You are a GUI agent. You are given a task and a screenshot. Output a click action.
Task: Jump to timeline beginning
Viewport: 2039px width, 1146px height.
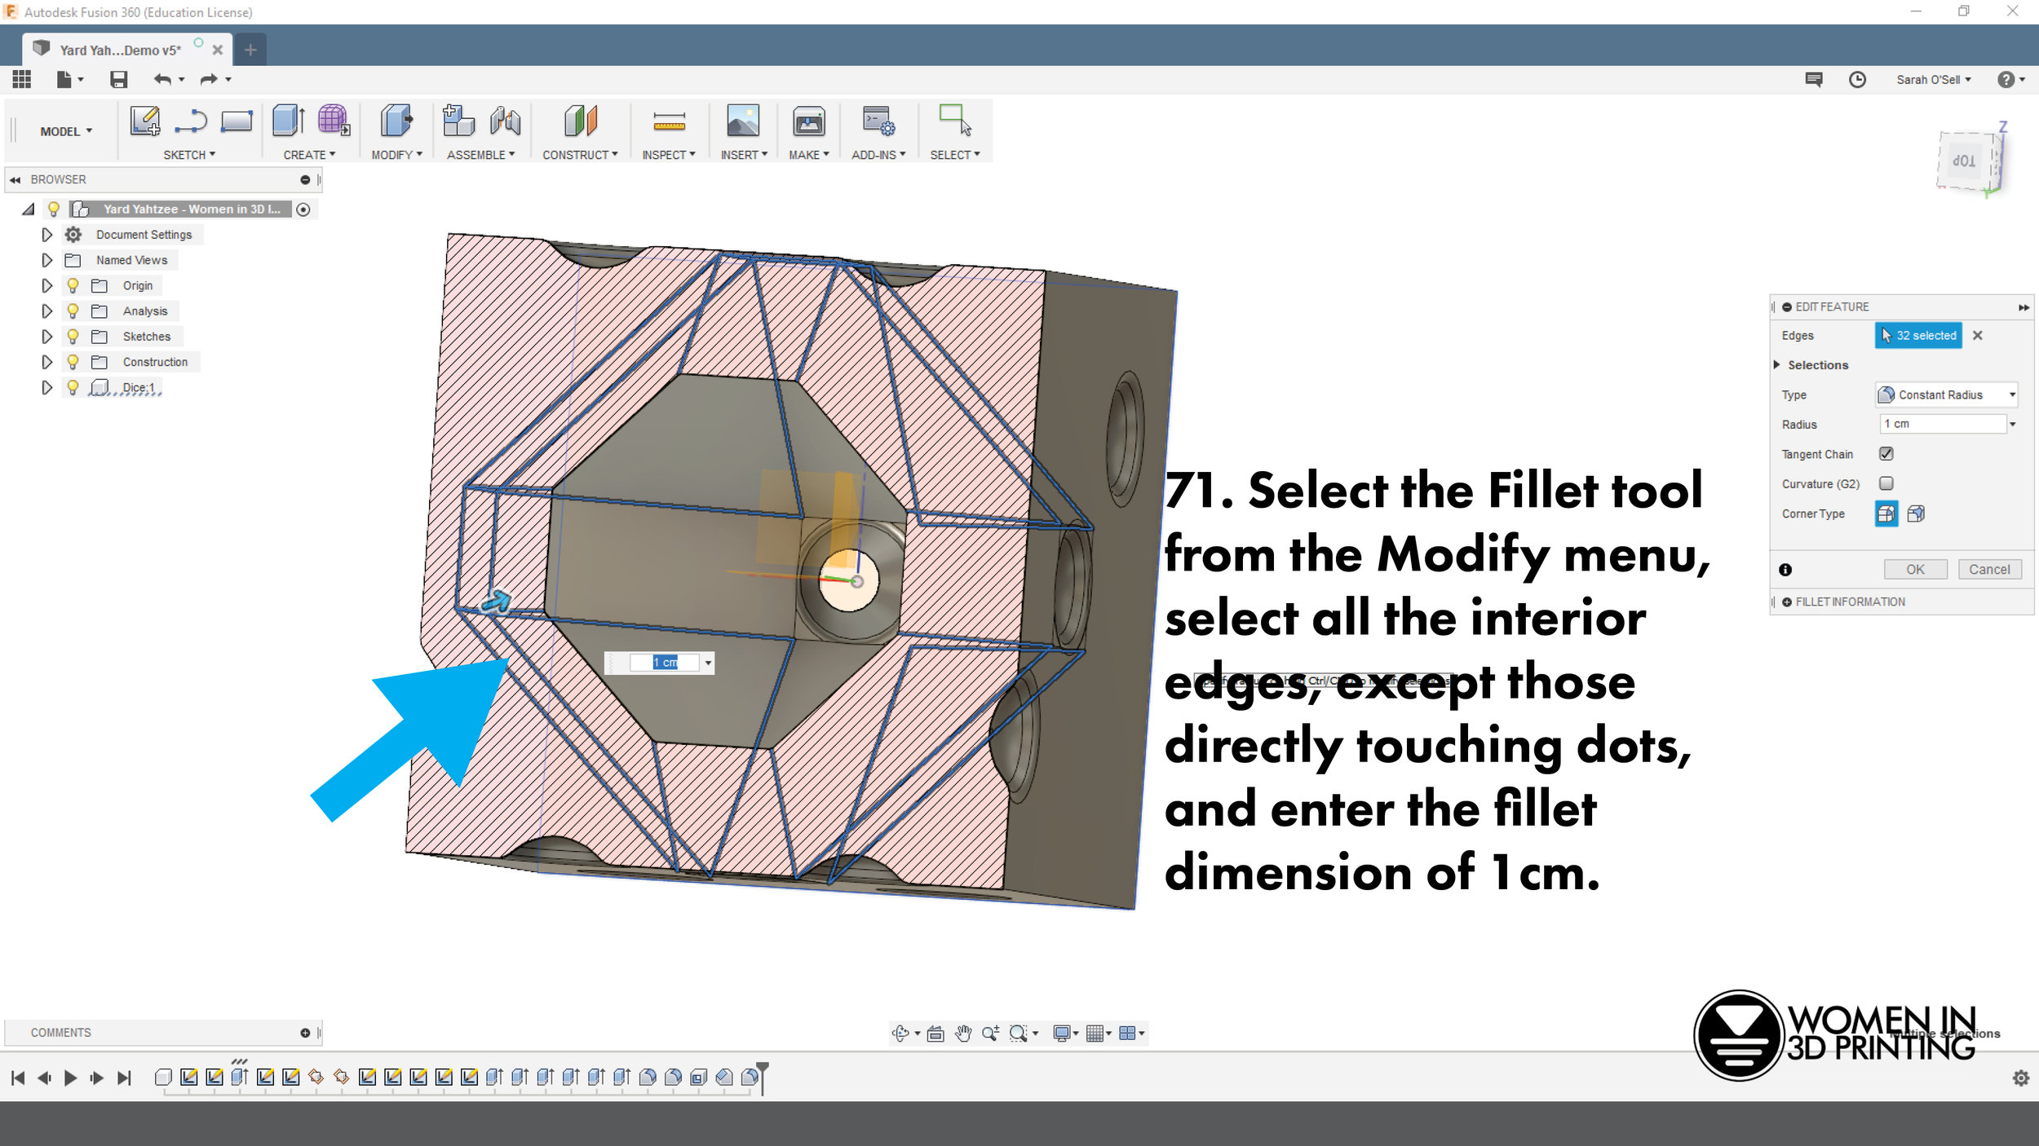(x=18, y=1078)
